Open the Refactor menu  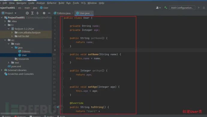coord(52,3)
